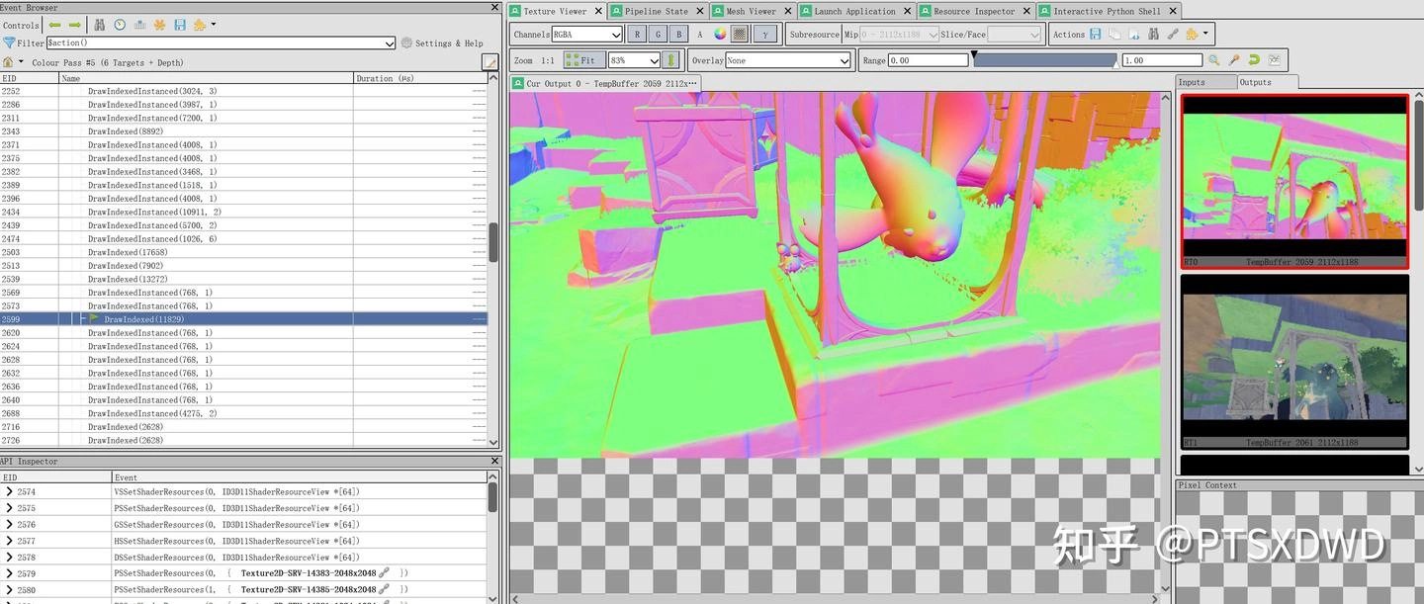This screenshot has height=604, width=1424.
Task: Open the dropdown arrow beside home breadcrumb
Action: click(21, 62)
